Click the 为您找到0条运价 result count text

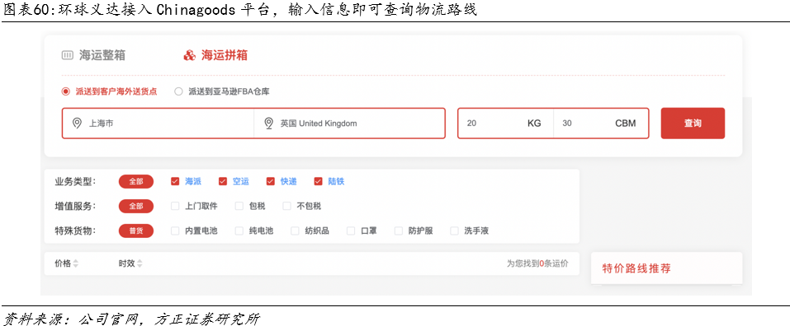pyautogui.click(x=537, y=263)
